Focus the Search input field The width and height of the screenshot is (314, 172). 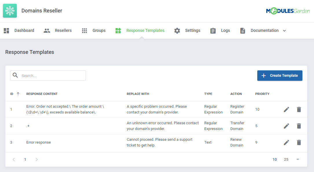coord(48,76)
